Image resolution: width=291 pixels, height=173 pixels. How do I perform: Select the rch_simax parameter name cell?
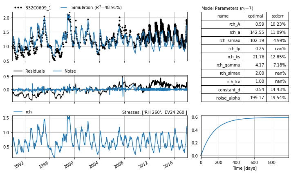[223, 73]
